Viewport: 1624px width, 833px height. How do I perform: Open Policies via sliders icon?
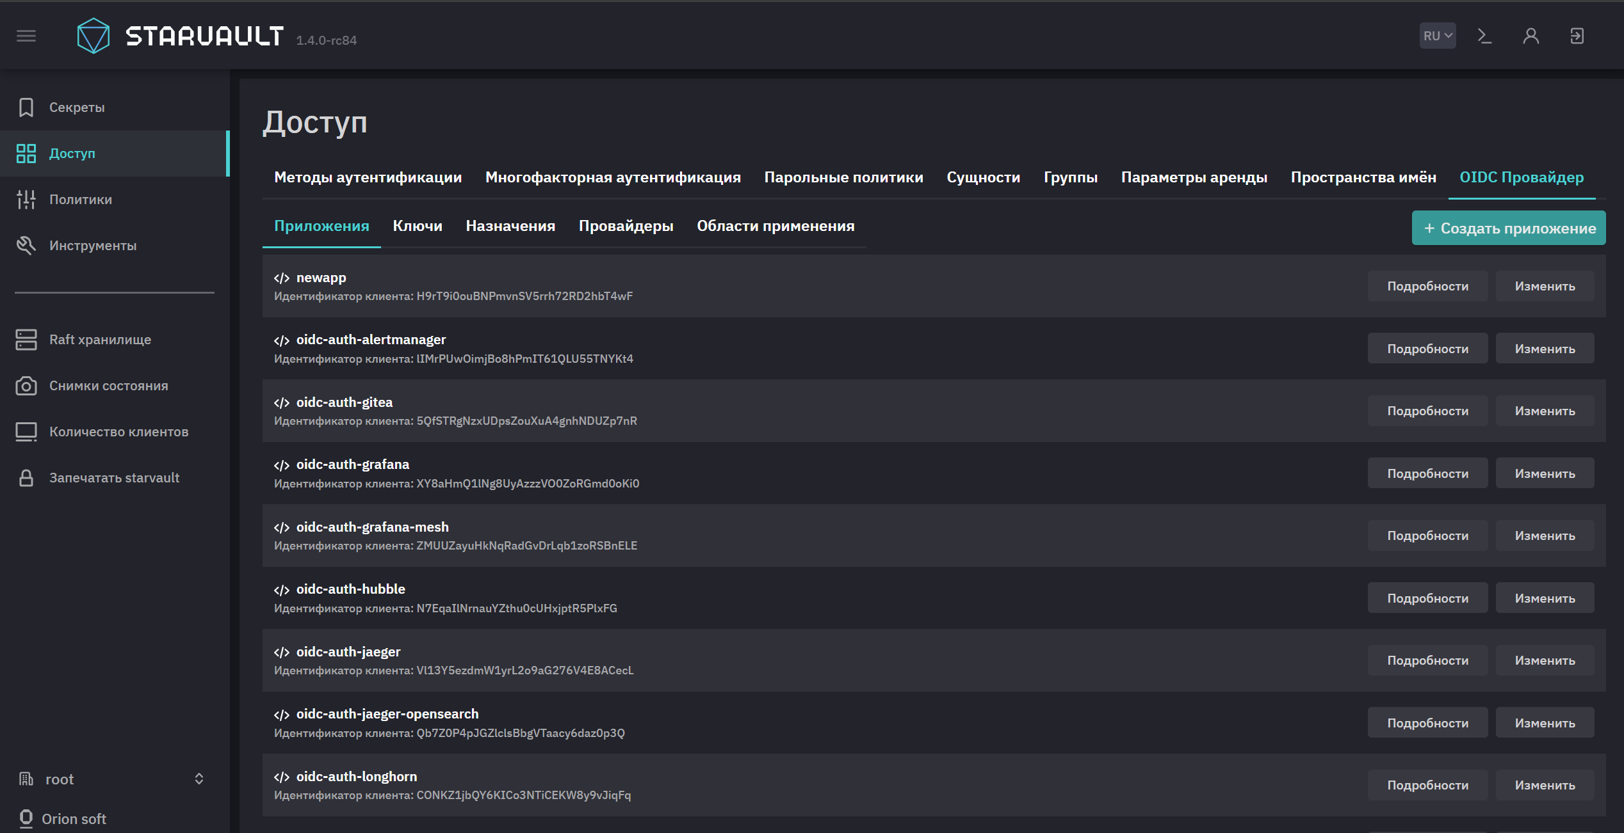click(x=26, y=200)
